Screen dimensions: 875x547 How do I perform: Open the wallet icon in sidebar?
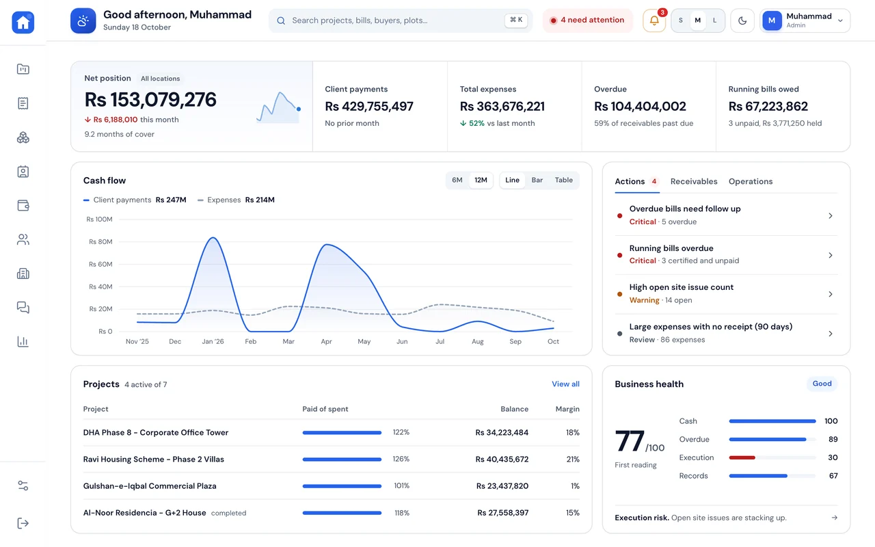(x=23, y=205)
